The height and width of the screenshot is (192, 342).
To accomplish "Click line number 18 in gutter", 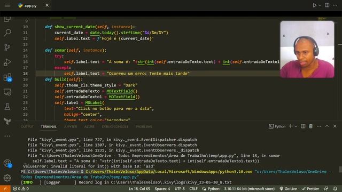I will point(25,74).
